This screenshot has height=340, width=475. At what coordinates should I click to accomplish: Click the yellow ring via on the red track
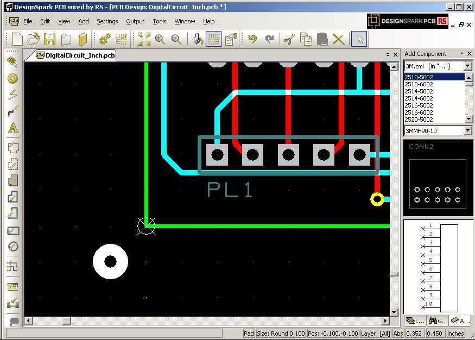(377, 199)
